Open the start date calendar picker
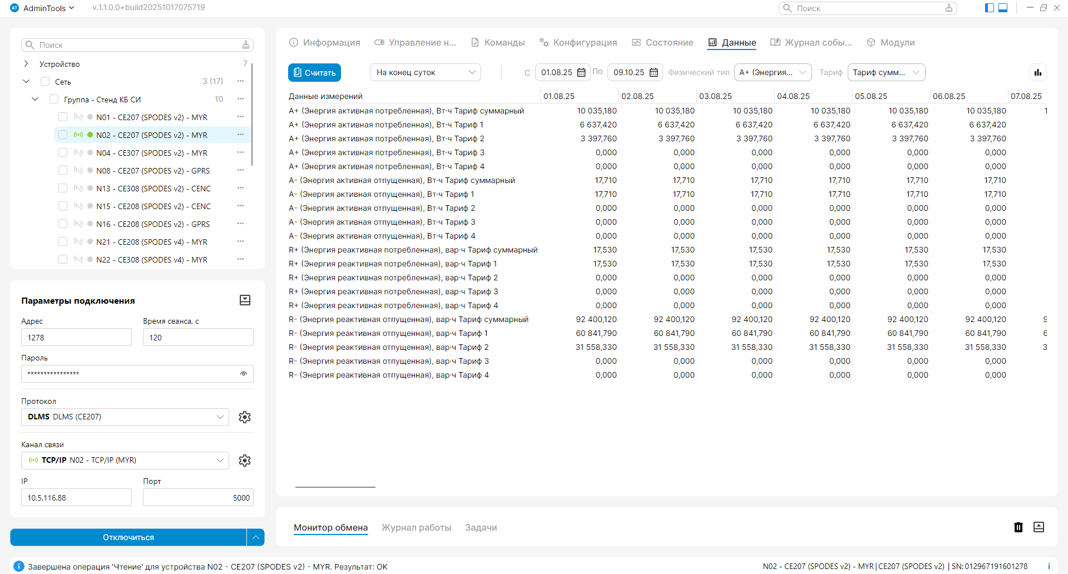The width and height of the screenshot is (1068, 574). point(581,72)
